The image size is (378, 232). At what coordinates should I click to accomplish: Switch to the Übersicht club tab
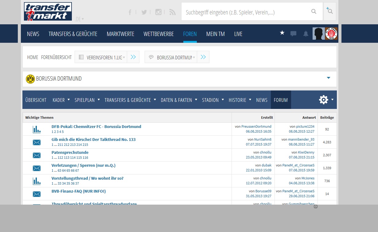[x=36, y=100]
